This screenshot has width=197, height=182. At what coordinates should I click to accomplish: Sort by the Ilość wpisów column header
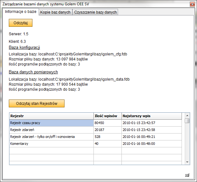coord(108,116)
